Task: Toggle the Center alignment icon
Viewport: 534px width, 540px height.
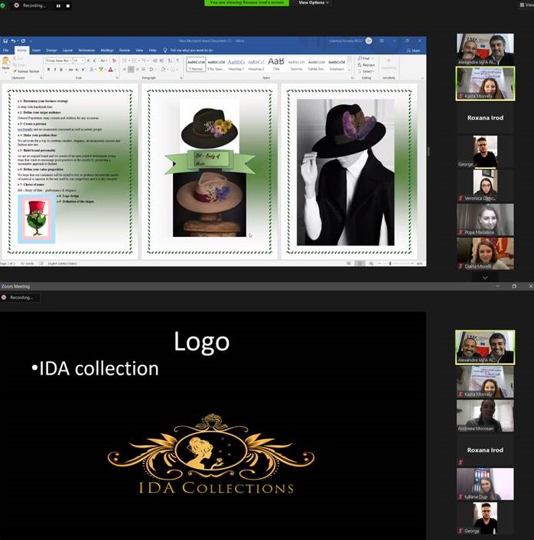Action: (131, 70)
